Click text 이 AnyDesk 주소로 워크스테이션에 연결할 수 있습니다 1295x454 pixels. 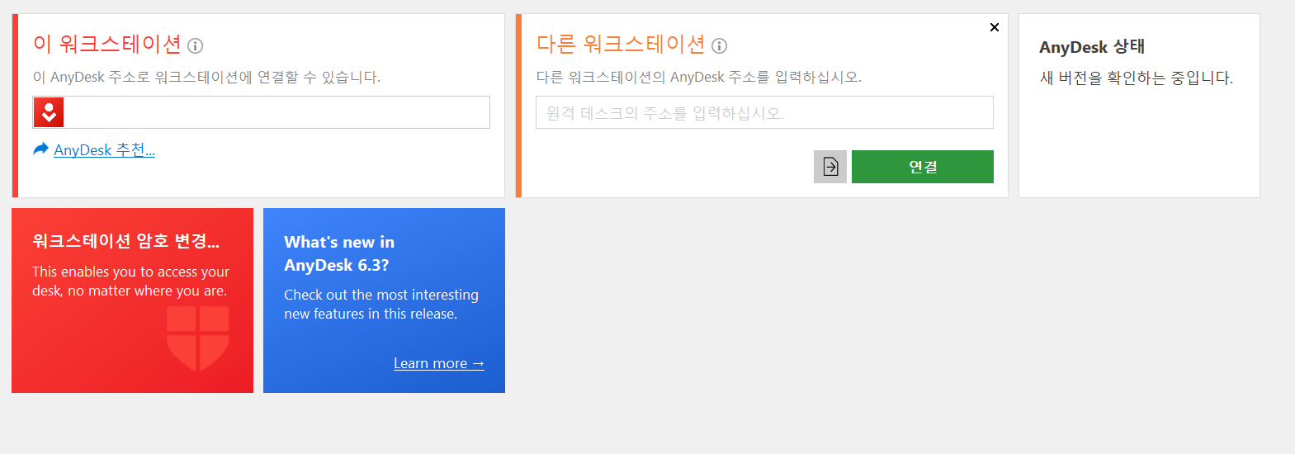coord(207,77)
